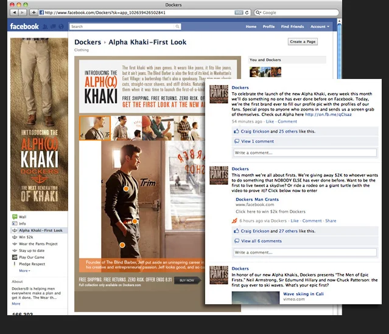
Task: Open the RSS feed badge in address bar
Action: click(239, 13)
